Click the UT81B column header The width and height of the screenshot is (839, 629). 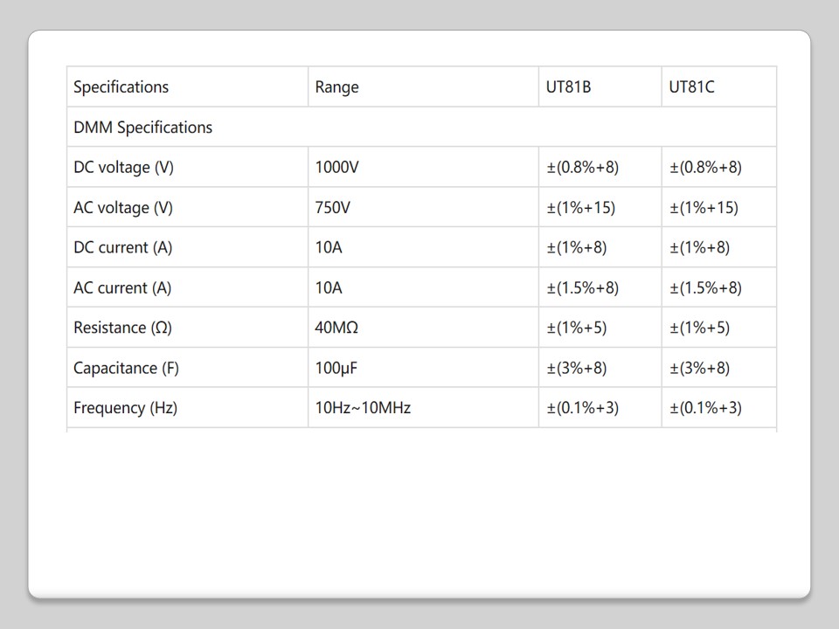pyautogui.click(x=569, y=87)
